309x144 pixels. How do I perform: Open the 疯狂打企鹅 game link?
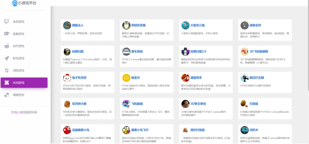[256, 78]
